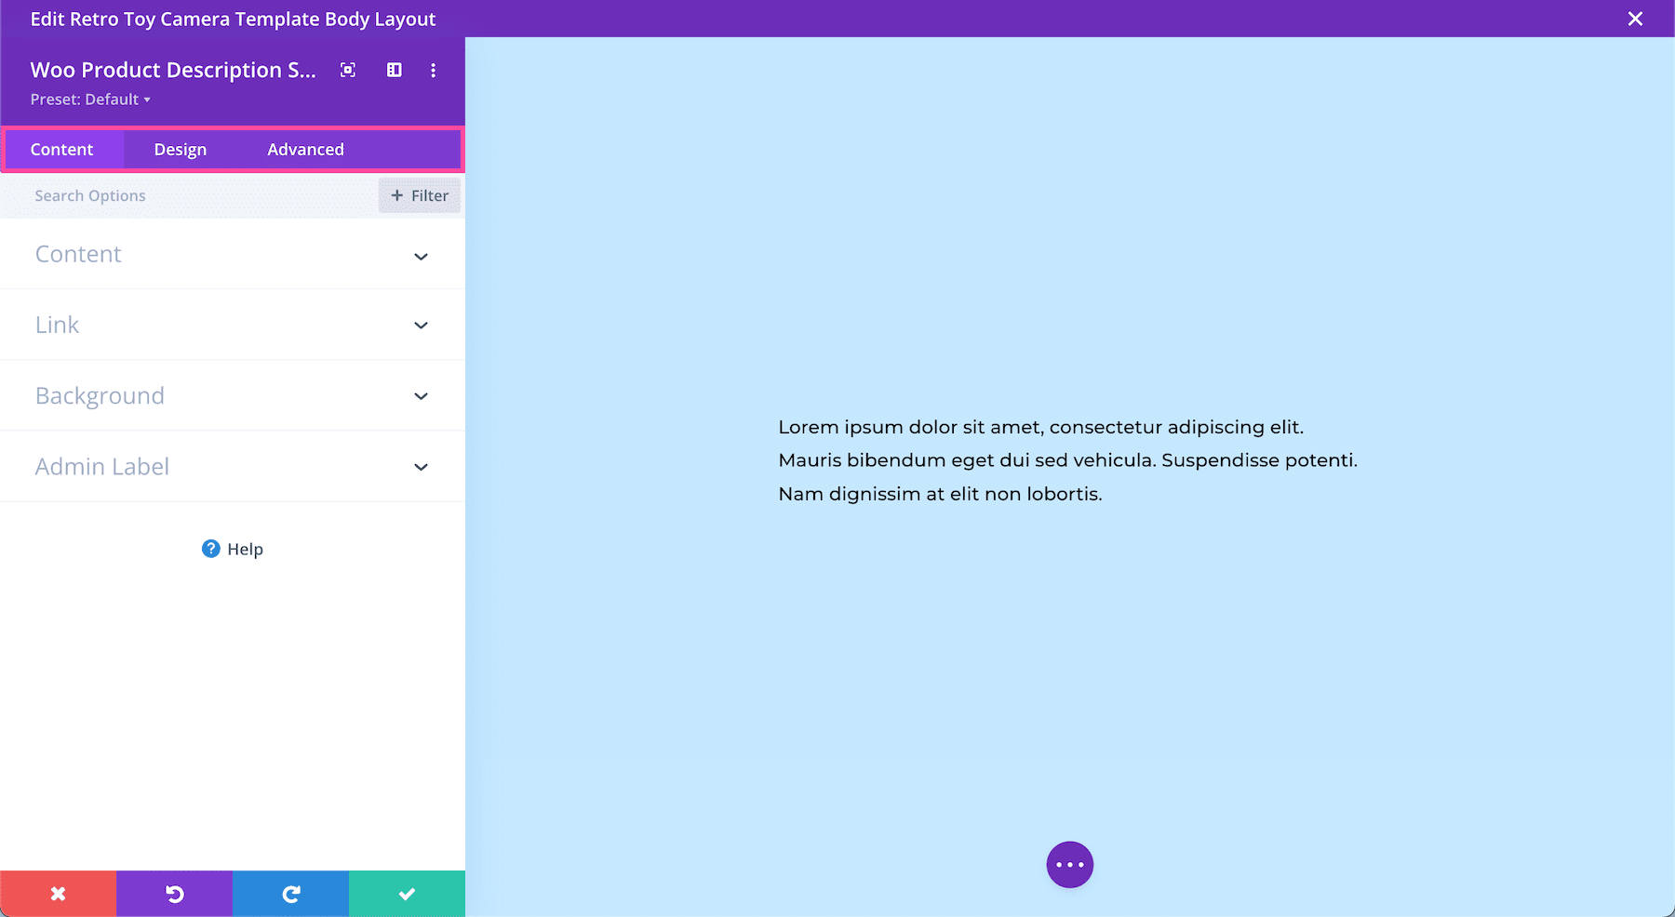Switch to the Design tab
The height and width of the screenshot is (917, 1675).
(x=180, y=149)
